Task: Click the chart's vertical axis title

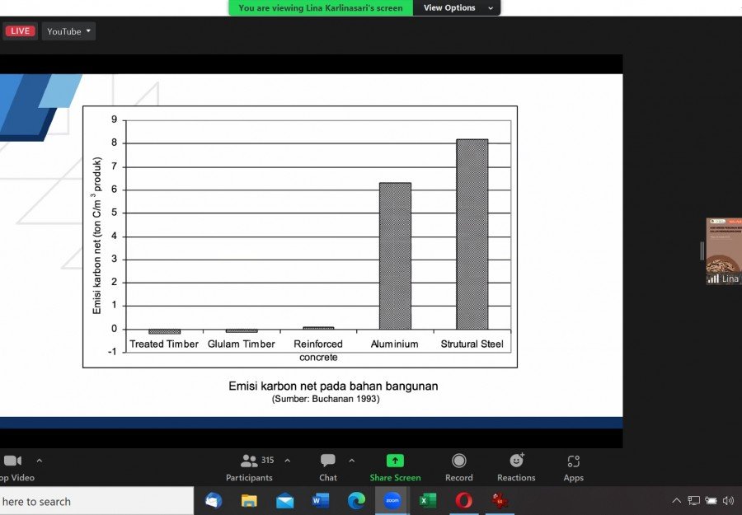Action: click(x=97, y=235)
